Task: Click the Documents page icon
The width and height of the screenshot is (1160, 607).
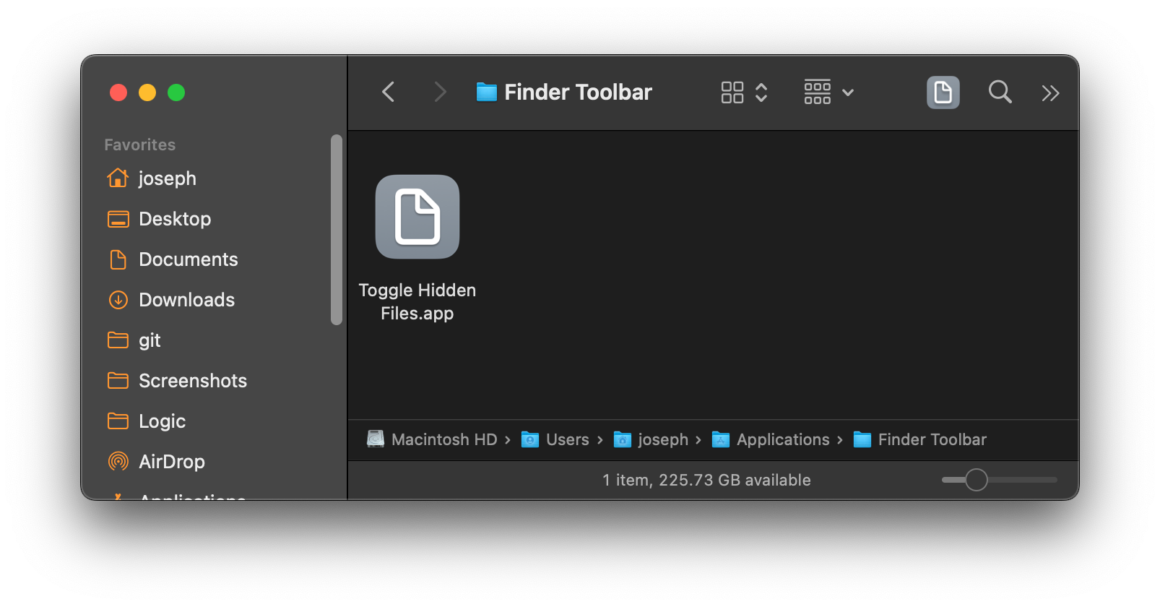Action: click(x=118, y=259)
